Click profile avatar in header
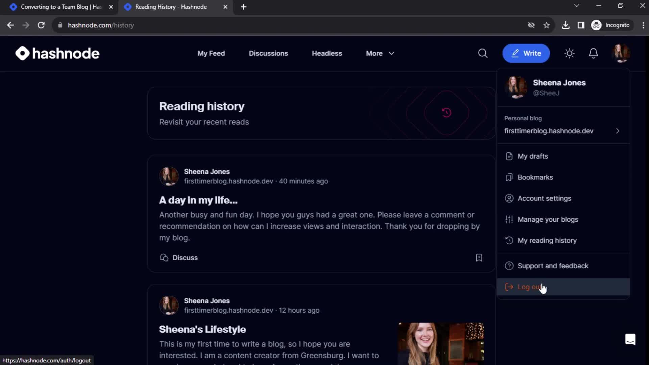This screenshot has height=365, width=649. 621,53
